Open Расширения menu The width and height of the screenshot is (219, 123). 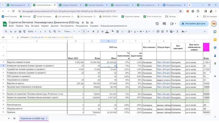(82, 26)
